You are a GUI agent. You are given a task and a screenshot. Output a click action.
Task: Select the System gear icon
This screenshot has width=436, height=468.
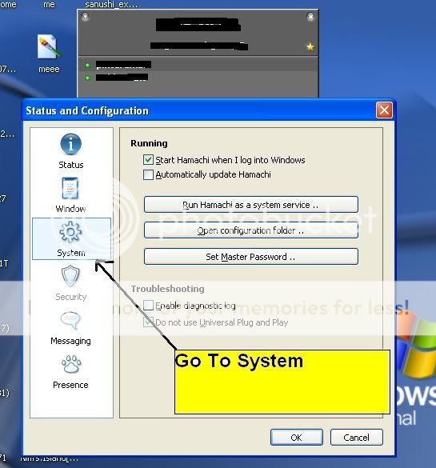pos(70,232)
